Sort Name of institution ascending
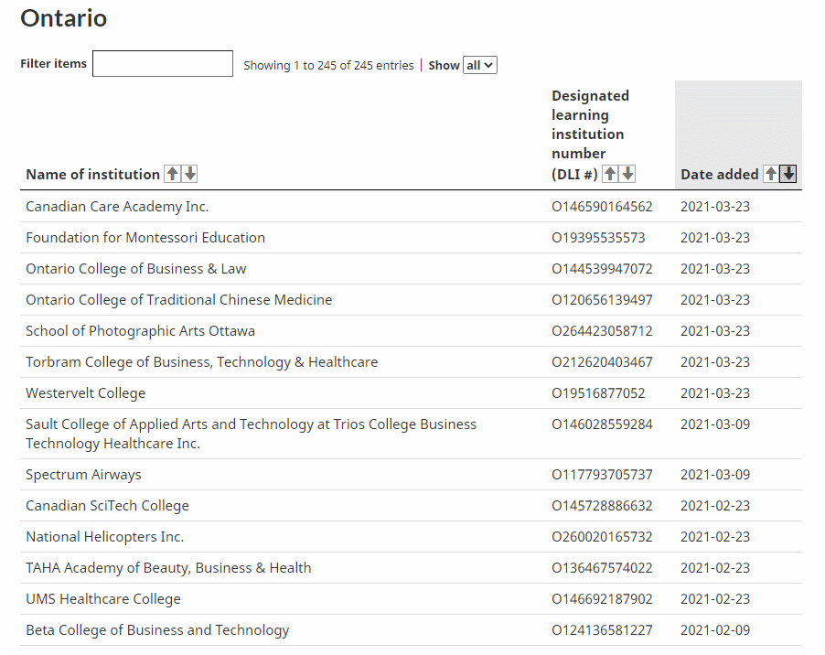825x655 pixels. (x=172, y=174)
